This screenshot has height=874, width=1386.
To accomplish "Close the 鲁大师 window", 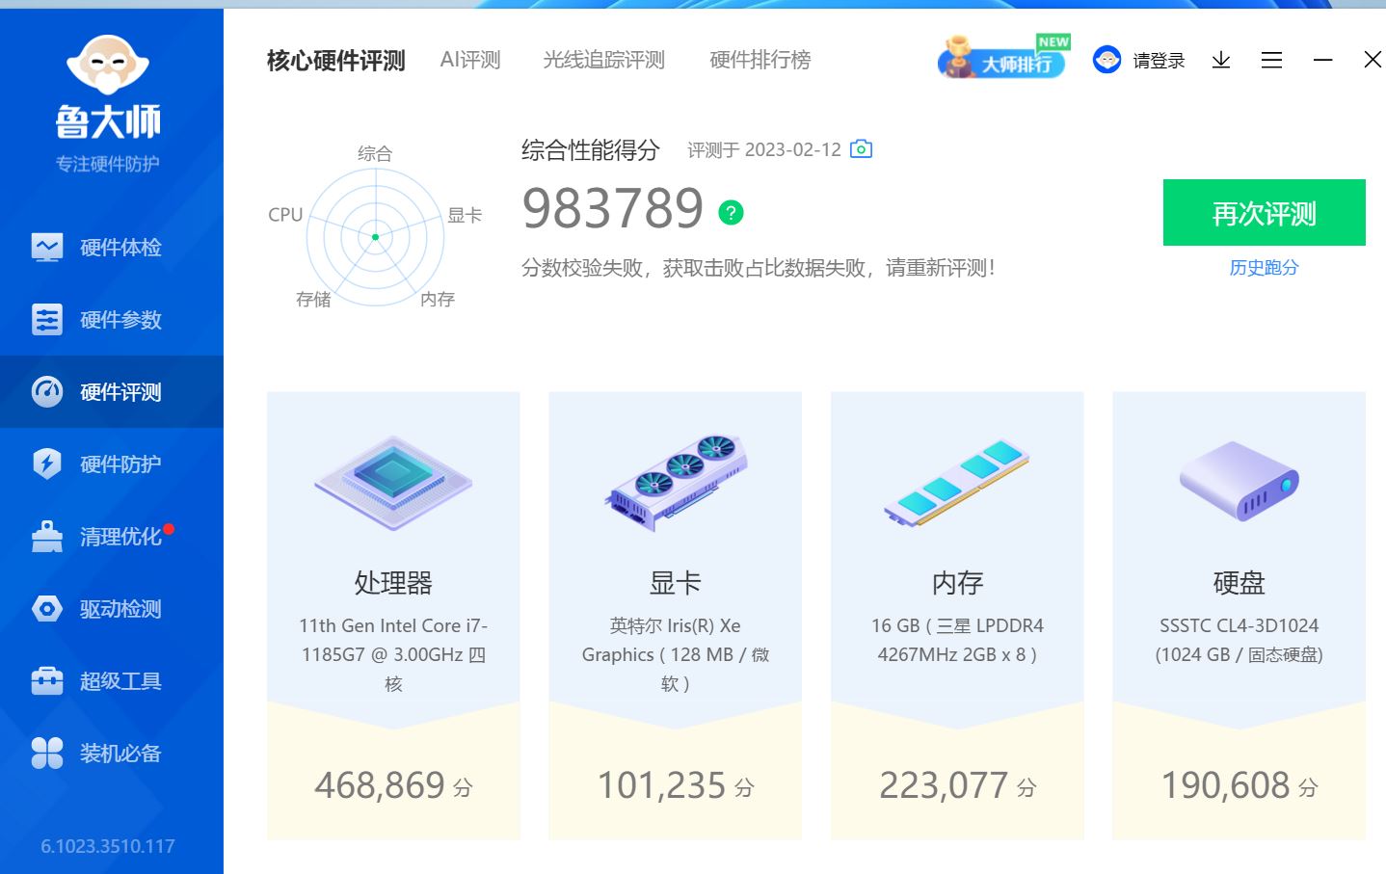I will pos(1373,60).
